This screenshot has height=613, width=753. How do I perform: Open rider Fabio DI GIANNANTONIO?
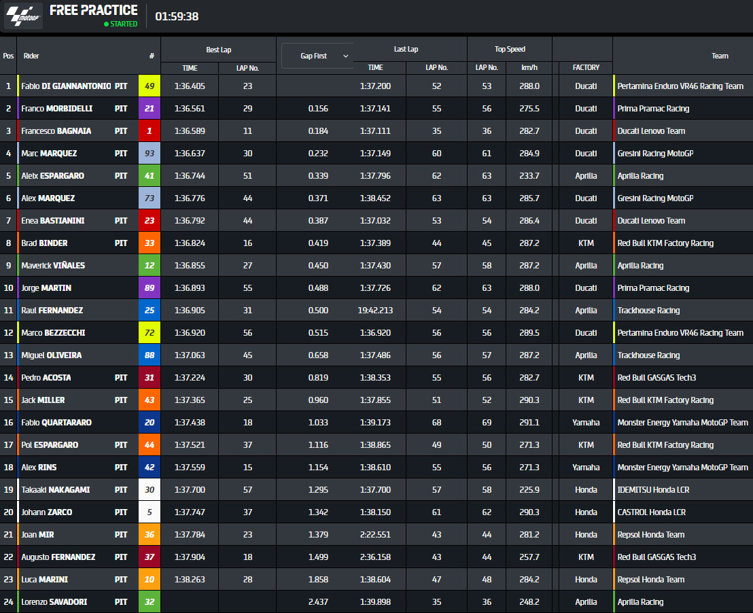tap(66, 86)
